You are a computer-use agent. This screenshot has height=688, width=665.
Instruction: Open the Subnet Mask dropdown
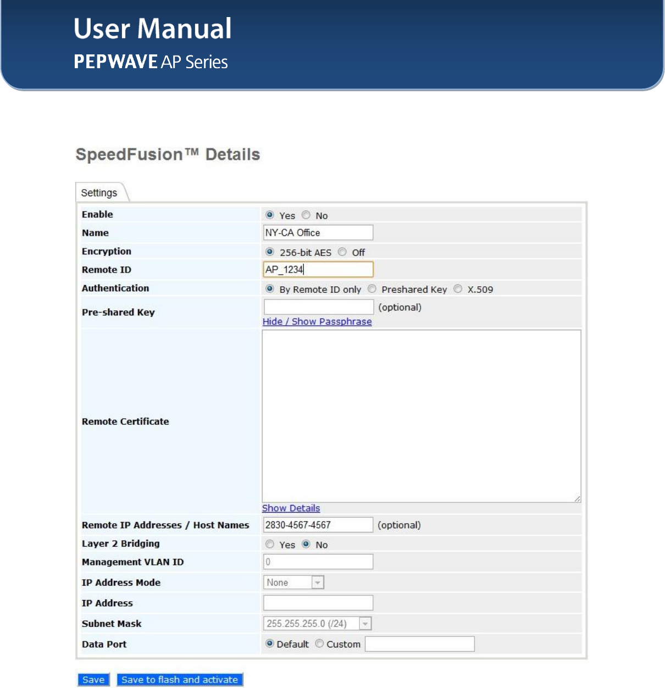(x=318, y=624)
